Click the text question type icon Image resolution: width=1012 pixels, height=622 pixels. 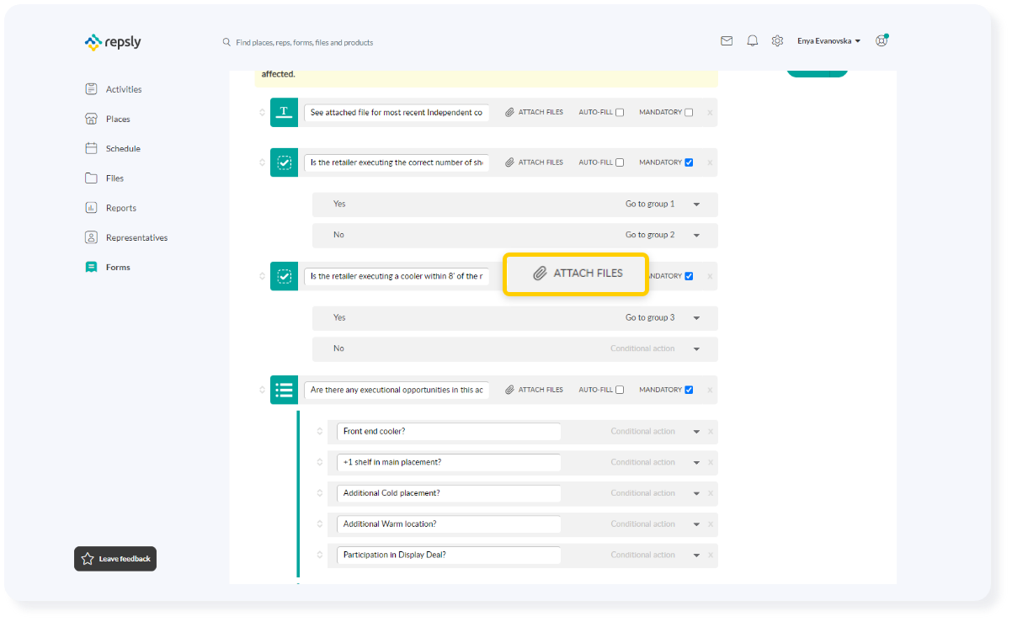[285, 112]
